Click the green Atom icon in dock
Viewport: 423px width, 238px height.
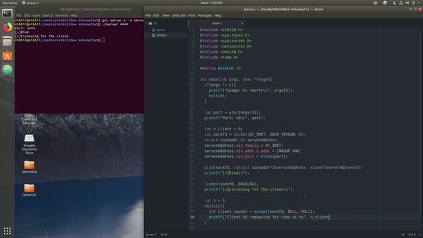pyautogui.click(x=7, y=69)
